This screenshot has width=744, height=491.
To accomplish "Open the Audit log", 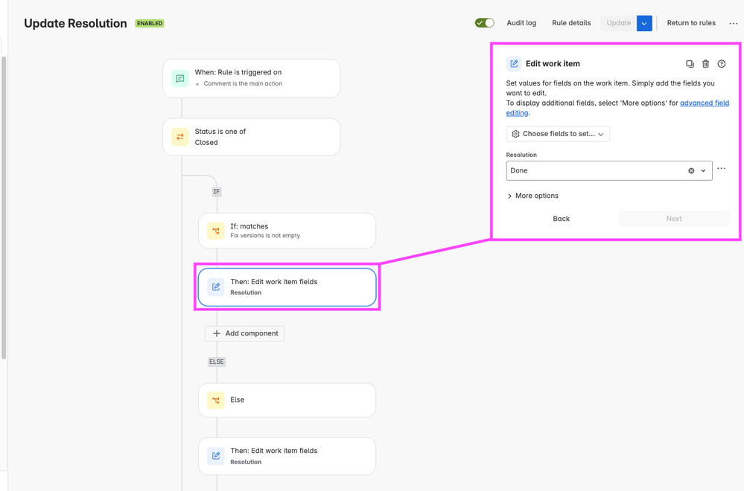I will pyautogui.click(x=521, y=23).
